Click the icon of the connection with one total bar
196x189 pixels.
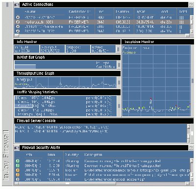18,31
